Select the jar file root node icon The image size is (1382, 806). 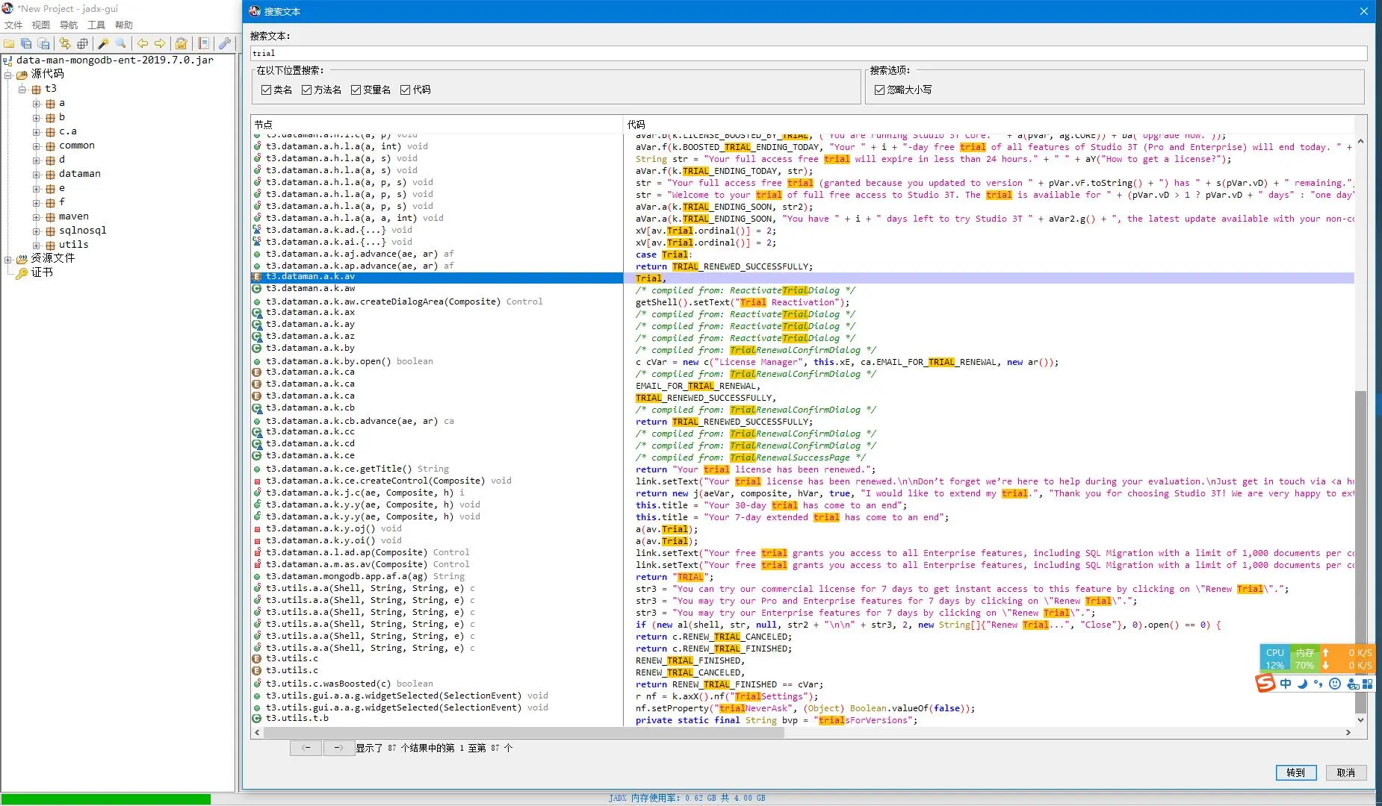[7, 60]
